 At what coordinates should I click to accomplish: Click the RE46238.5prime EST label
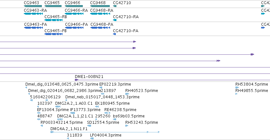pos(120,110)
